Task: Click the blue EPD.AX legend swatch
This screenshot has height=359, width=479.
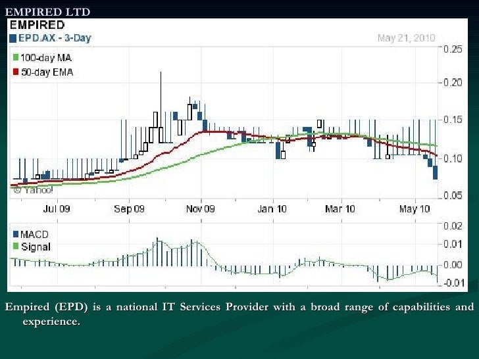Action: click(x=13, y=38)
